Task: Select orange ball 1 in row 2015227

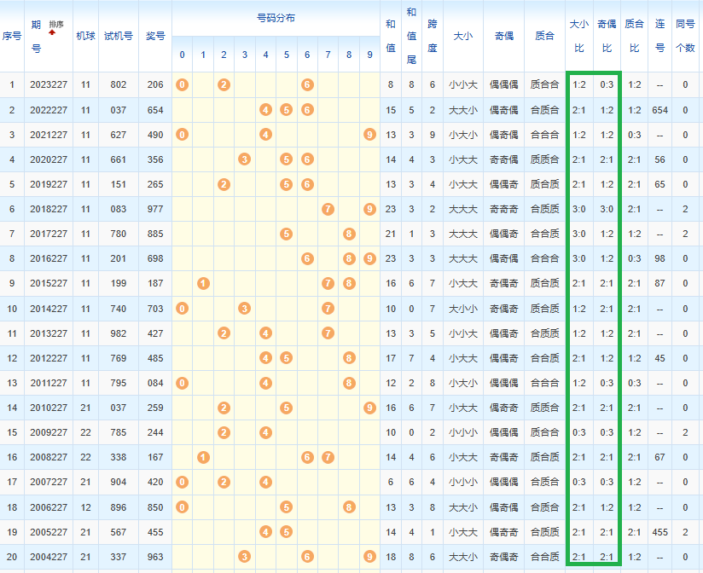Action: [203, 283]
